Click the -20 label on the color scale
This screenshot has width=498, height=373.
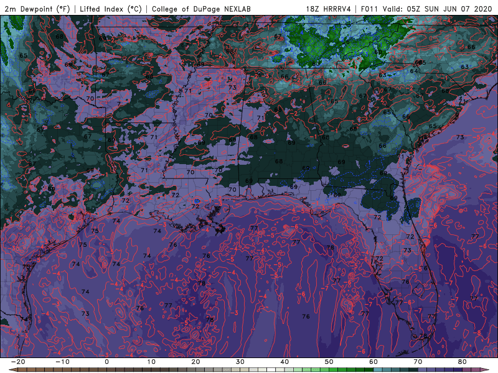click(18, 362)
